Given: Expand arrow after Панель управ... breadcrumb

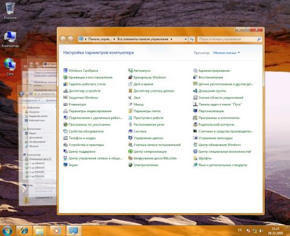Looking at the screenshot, I should pyautogui.click(x=114, y=39).
